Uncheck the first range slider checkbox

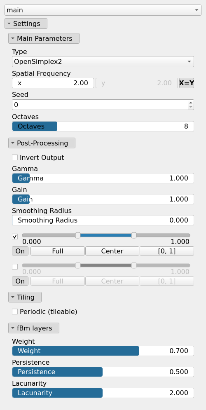(x=15, y=237)
